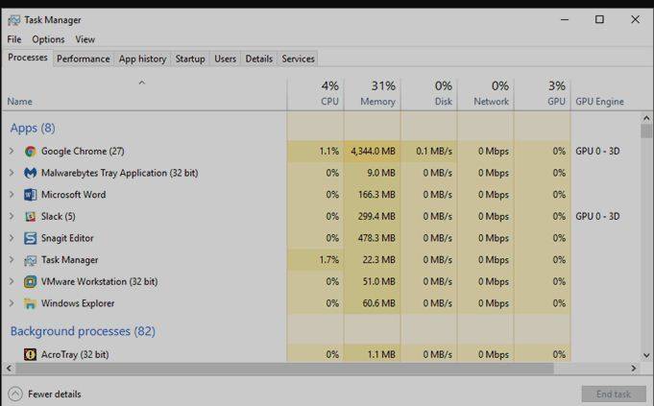Sort by the CPU column header

point(315,94)
